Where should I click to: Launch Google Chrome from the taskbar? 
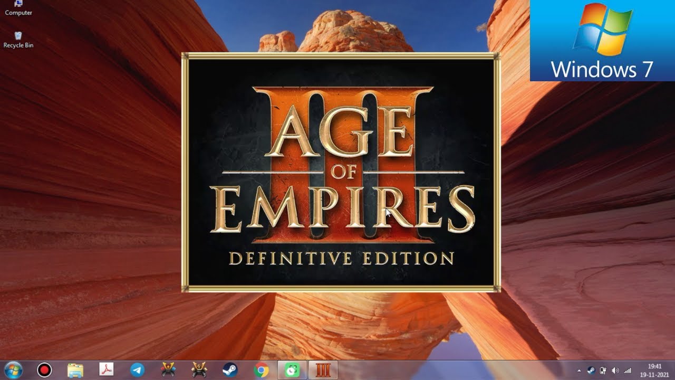261,370
